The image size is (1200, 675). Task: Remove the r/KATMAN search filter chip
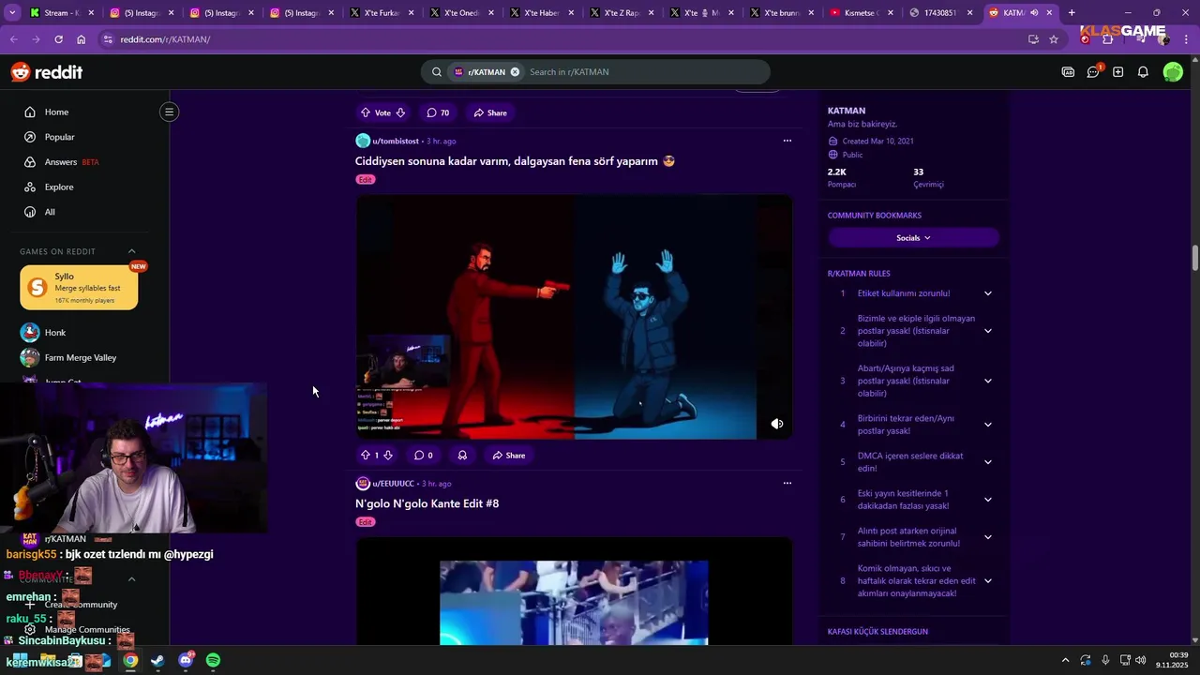515,72
